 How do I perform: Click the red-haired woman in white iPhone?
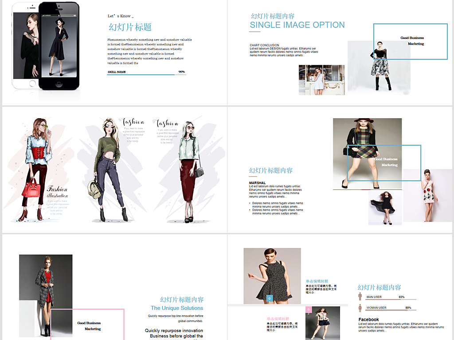[26, 44]
